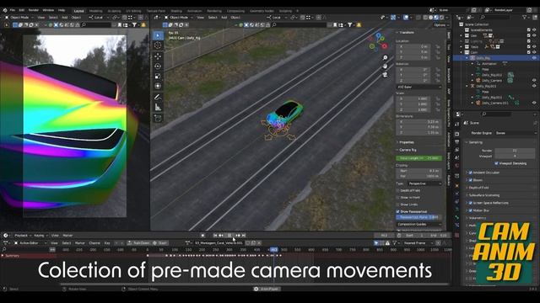This screenshot has height=303, width=540.
Task: Toggle Show Passepartout checkbox
Action: (397, 211)
